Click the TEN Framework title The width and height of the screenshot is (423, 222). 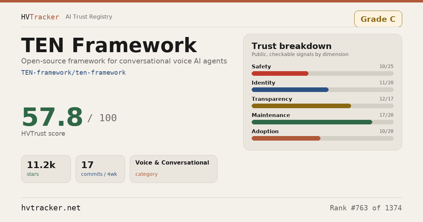(109, 45)
